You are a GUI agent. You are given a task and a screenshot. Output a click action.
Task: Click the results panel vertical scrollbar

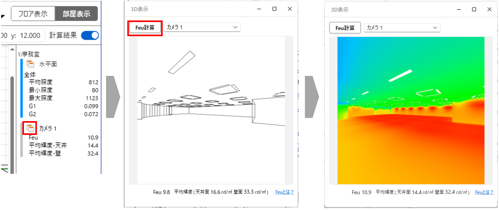click(x=13, y=118)
